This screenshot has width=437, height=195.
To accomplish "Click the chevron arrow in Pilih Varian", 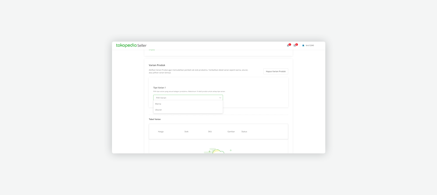I will coord(220,98).
